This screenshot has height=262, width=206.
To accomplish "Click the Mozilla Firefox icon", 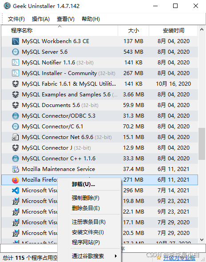I will 16,180.
